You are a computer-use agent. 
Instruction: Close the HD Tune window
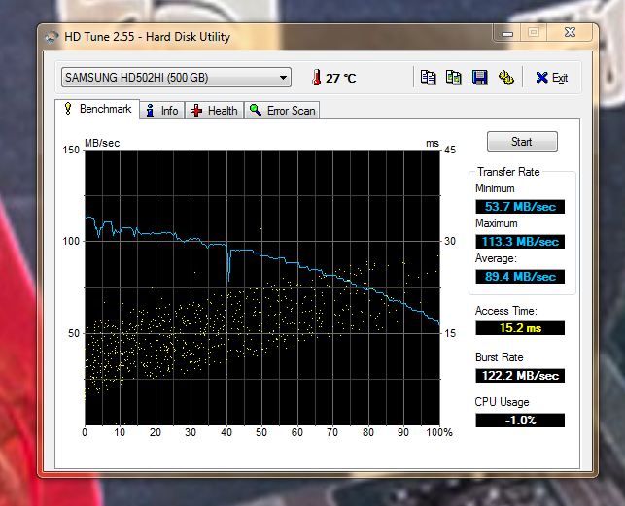pyautogui.click(x=571, y=32)
